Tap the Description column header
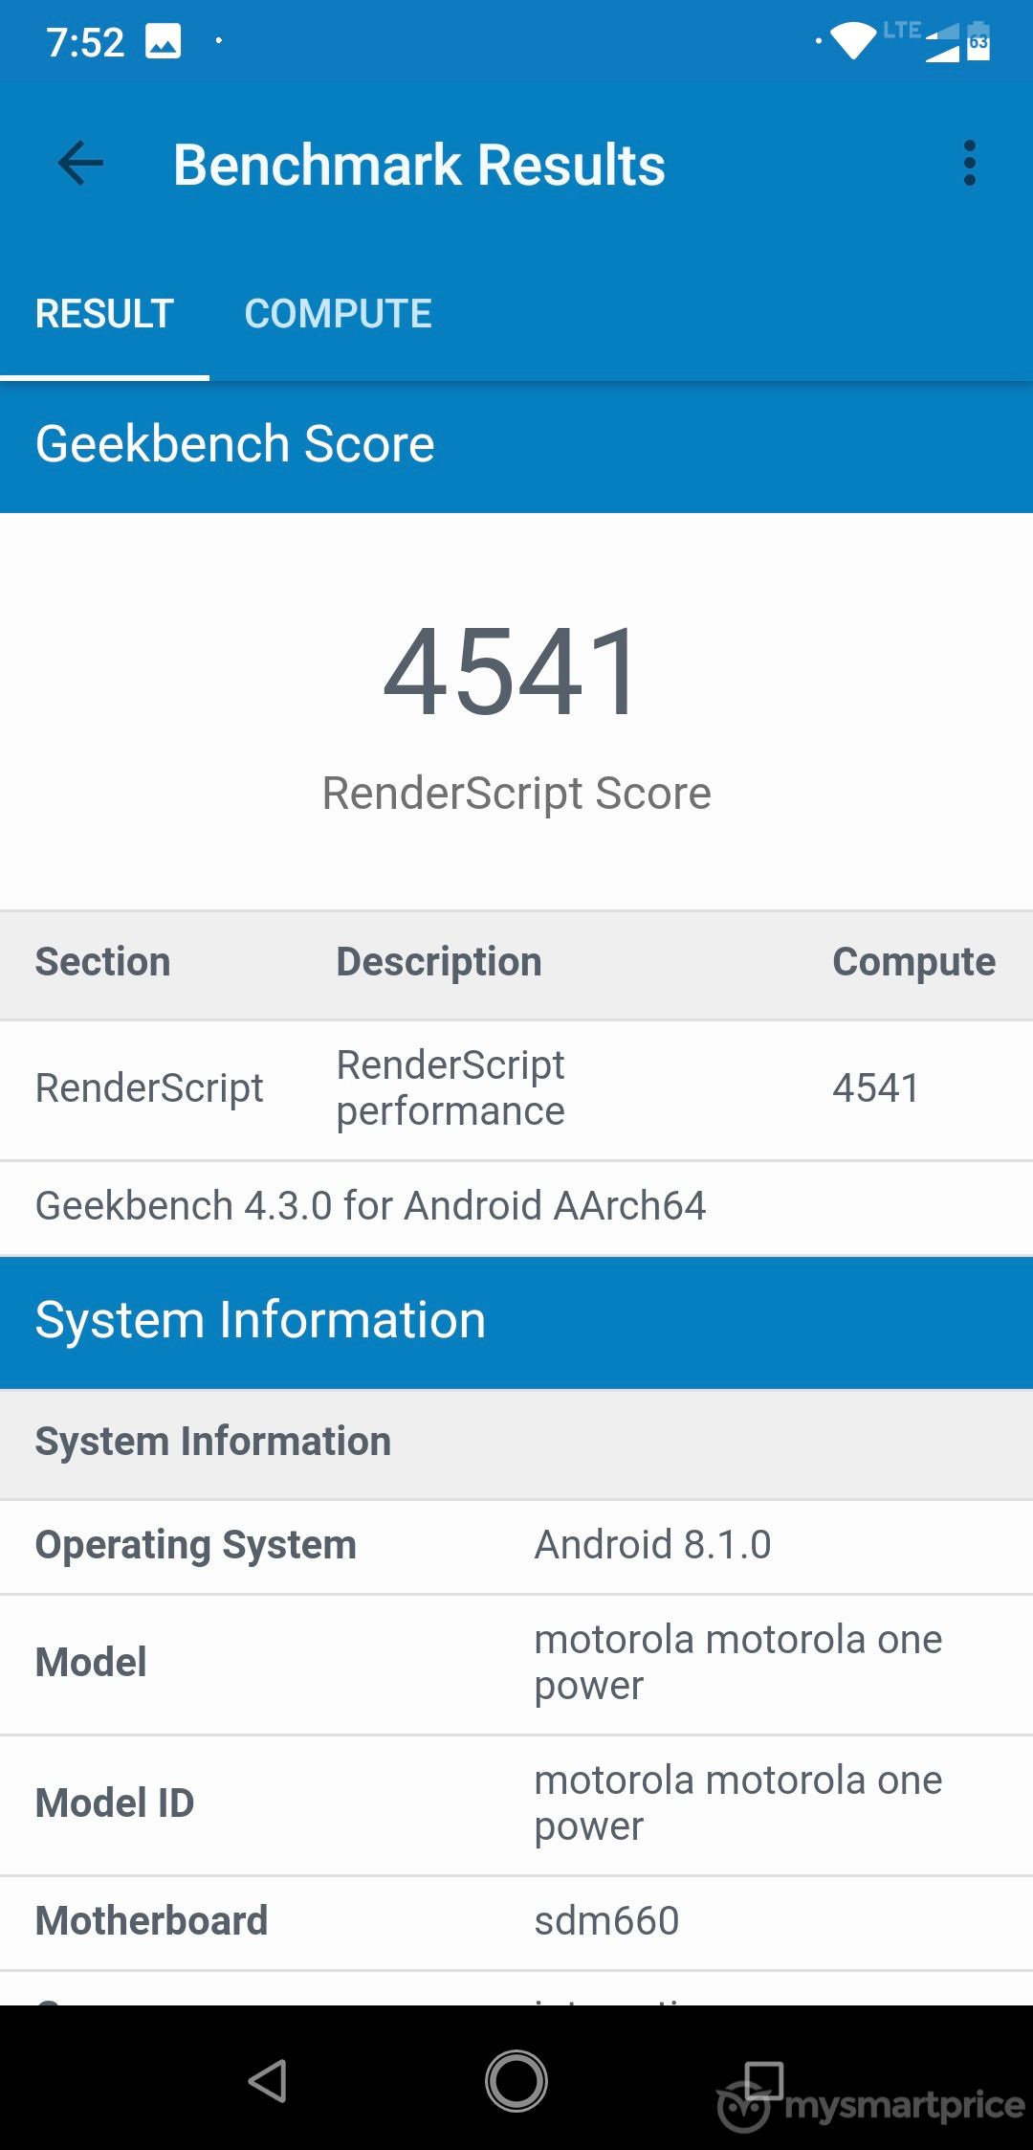This screenshot has width=1033, height=2150. 439,962
